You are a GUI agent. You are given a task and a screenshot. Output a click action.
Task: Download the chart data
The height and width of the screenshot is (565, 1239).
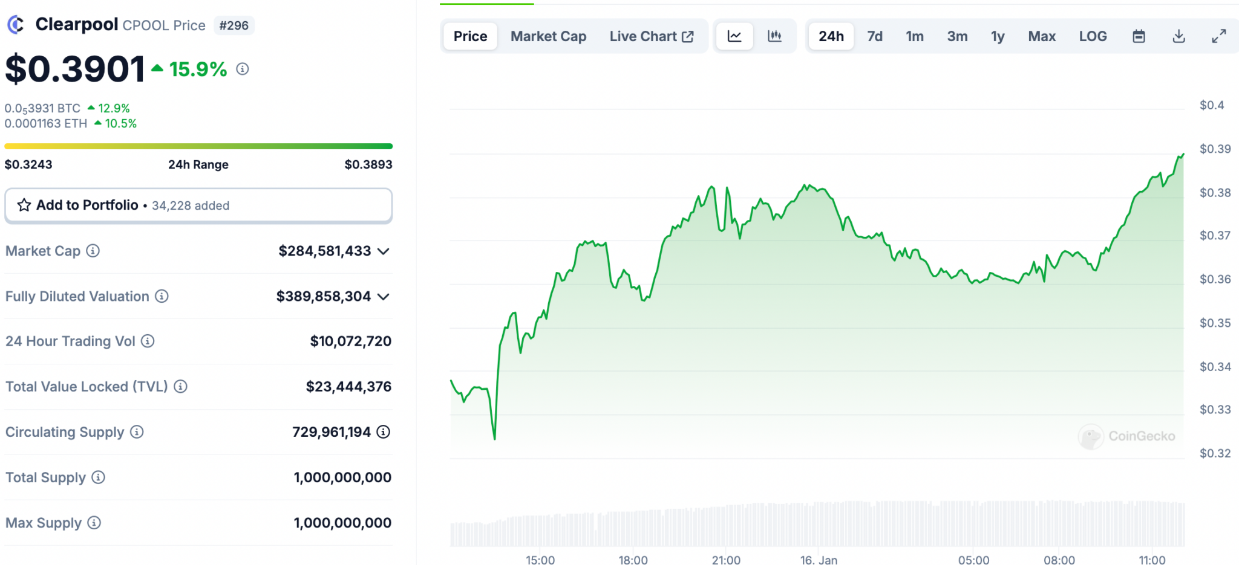[x=1179, y=36]
